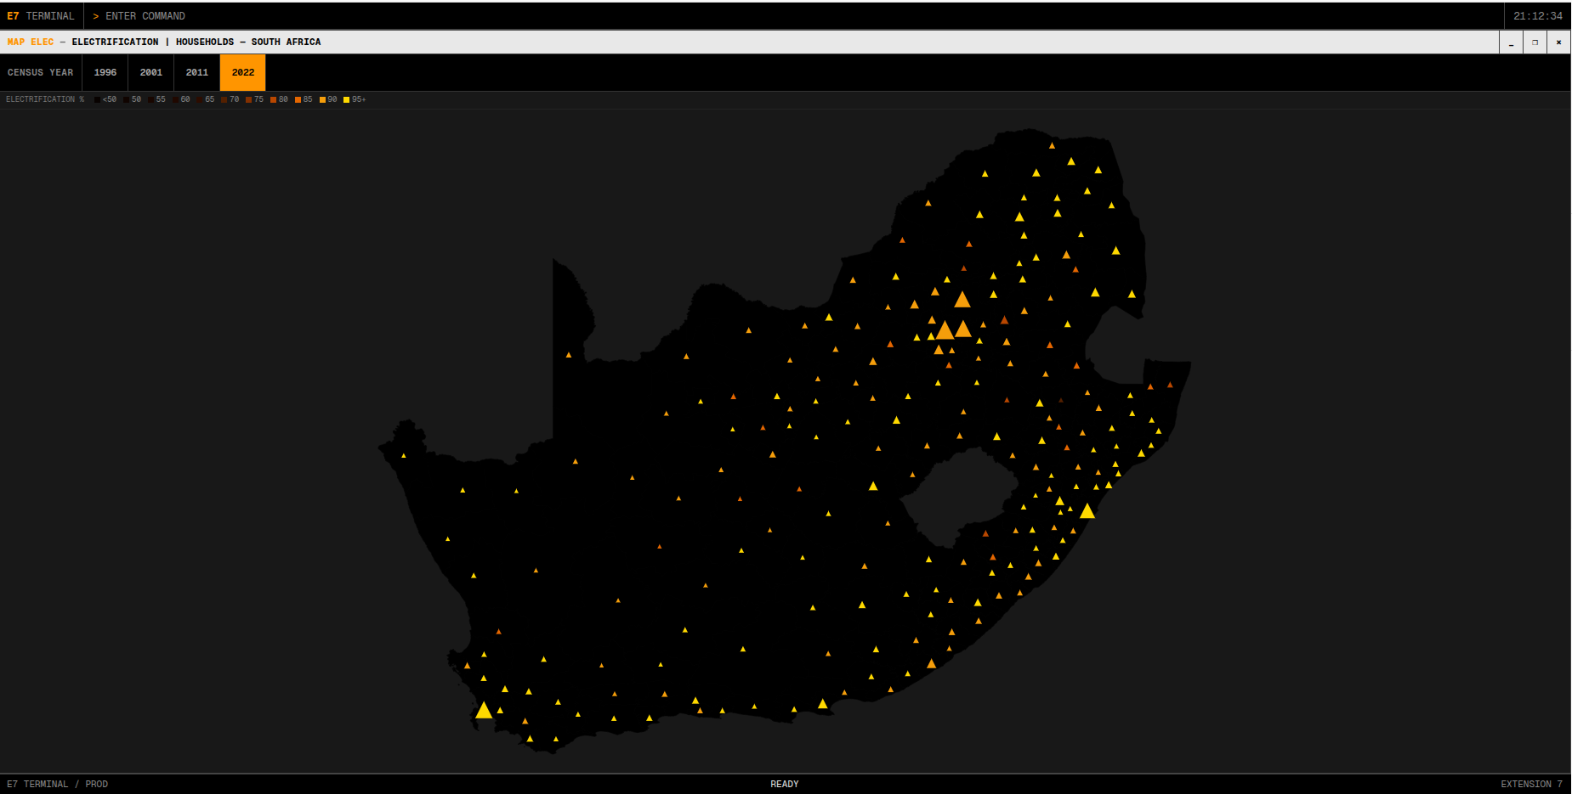The height and width of the screenshot is (794, 1572).
Task: Click the topmost large orange triangle in the Gauteng cluster
Action: (x=962, y=300)
